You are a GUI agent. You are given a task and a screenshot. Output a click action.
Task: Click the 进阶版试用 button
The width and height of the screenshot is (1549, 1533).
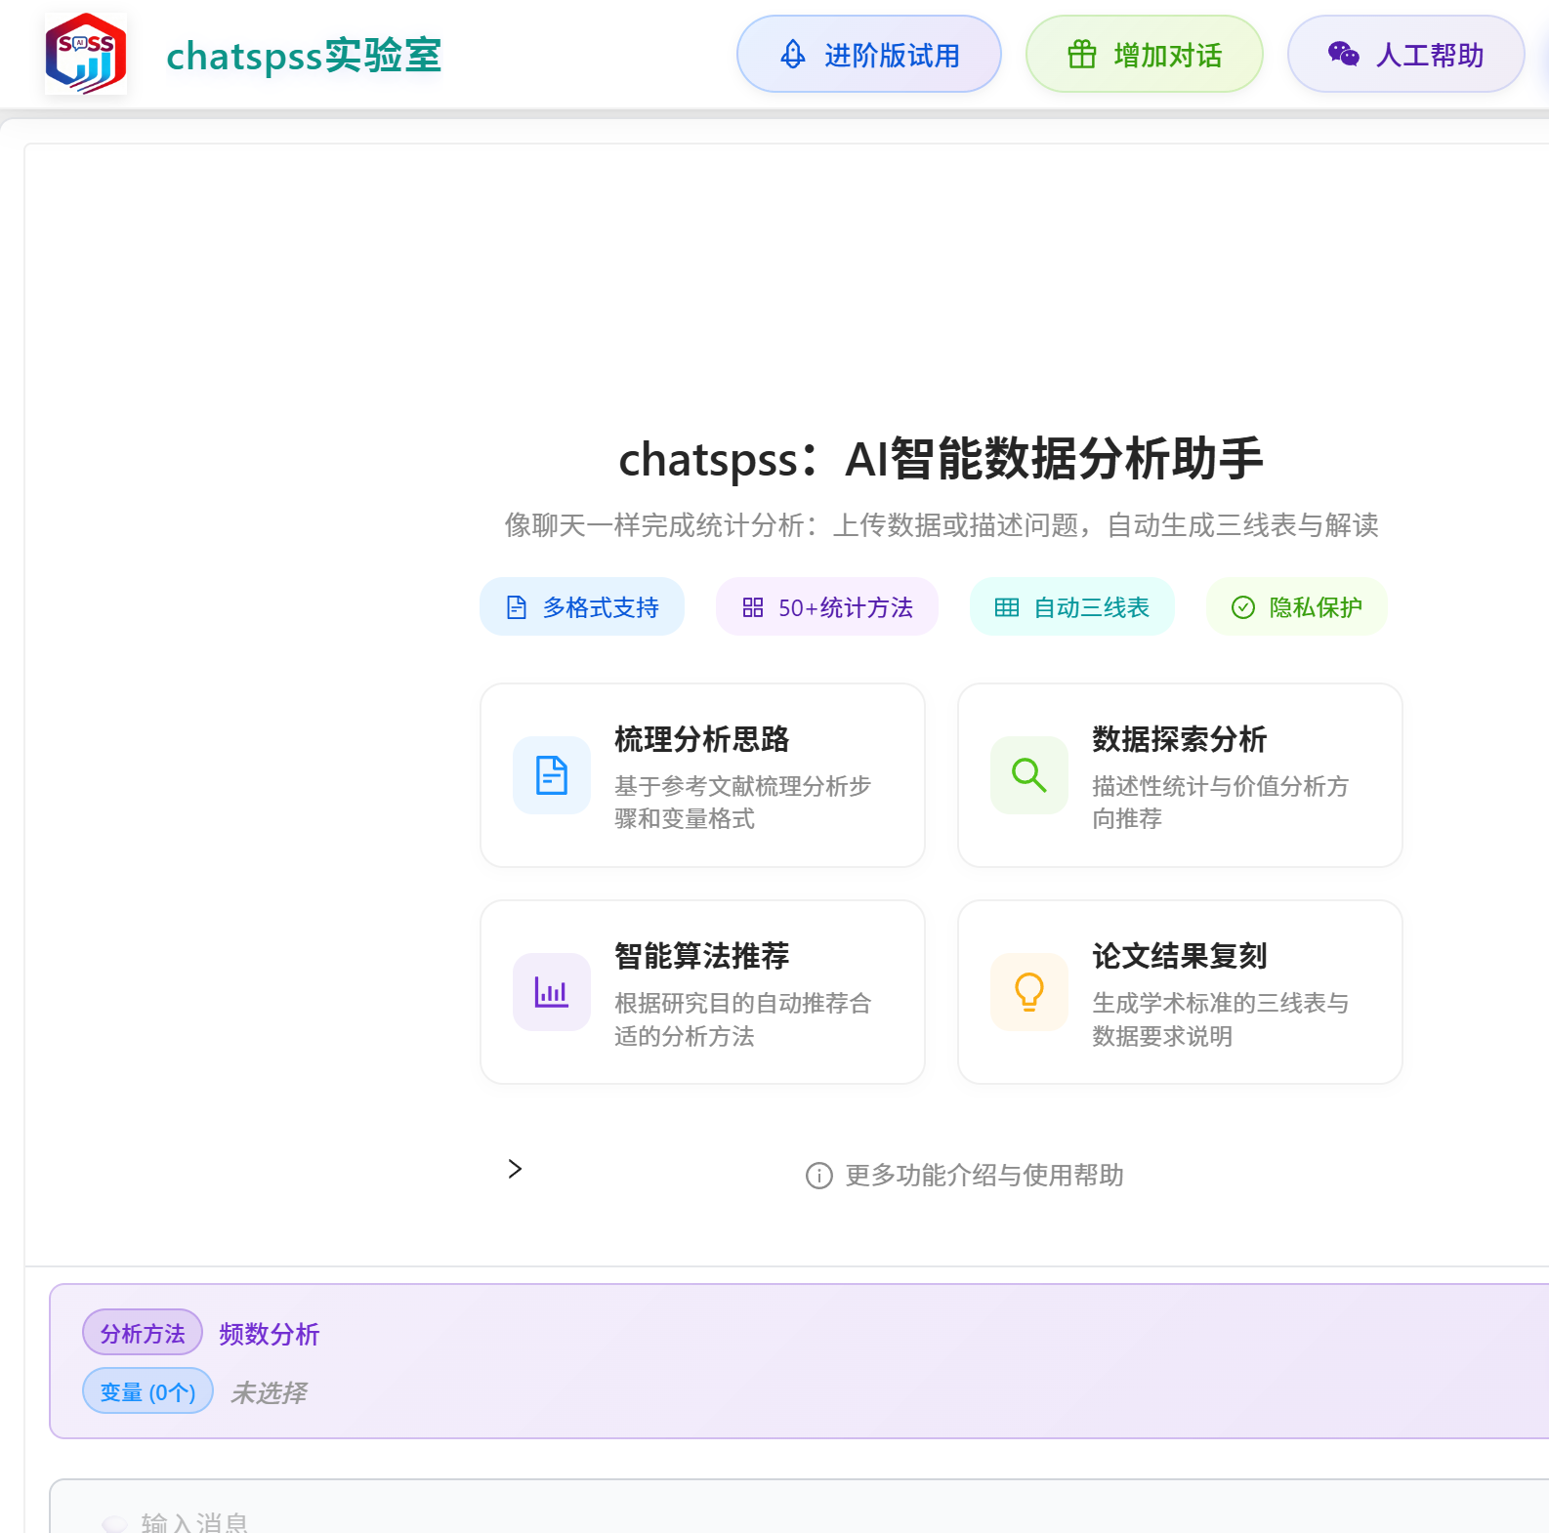point(868,55)
